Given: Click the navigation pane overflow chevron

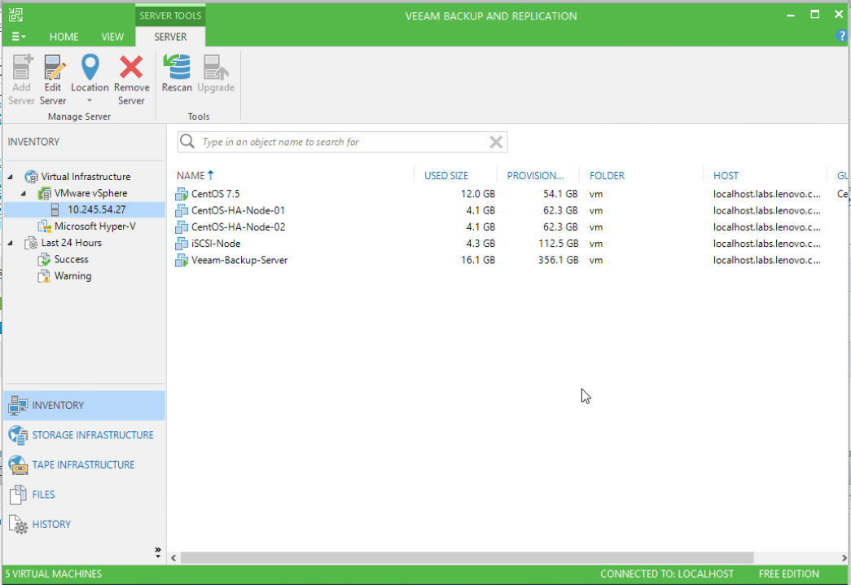Looking at the screenshot, I should click(x=158, y=552).
